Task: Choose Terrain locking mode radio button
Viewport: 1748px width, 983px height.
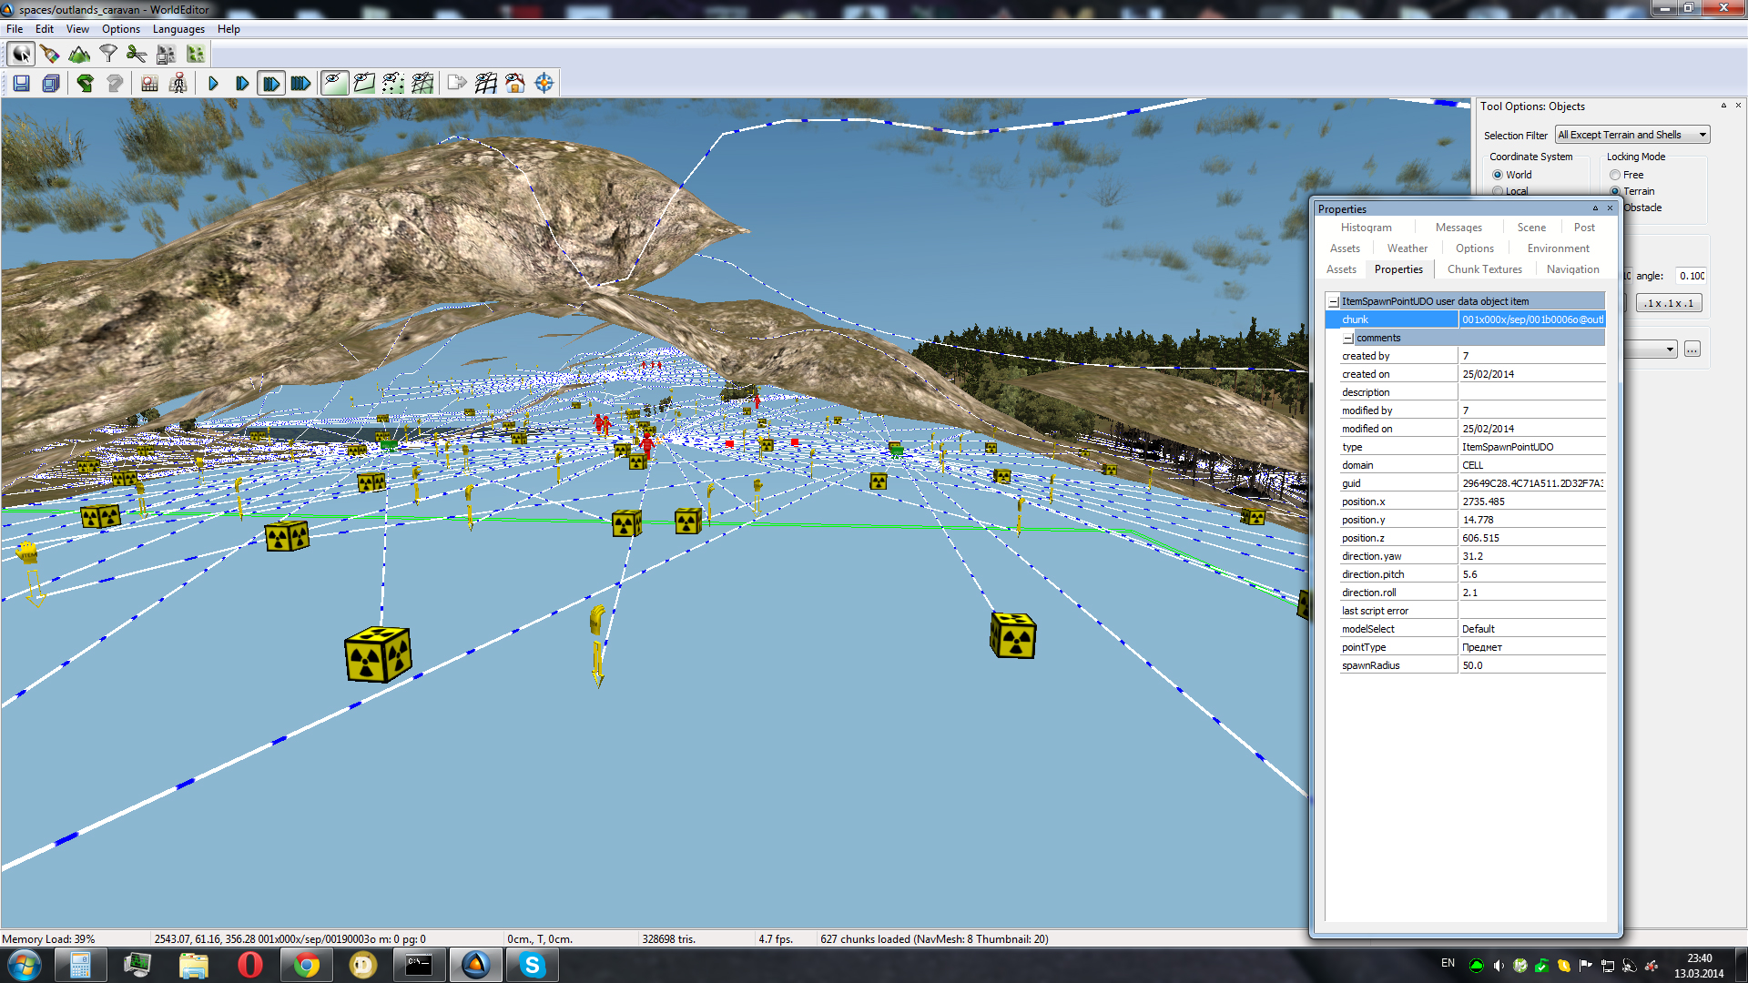Action: [1615, 191]
